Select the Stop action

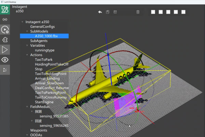(39, 69)
